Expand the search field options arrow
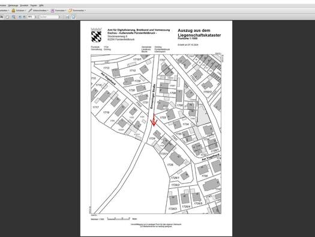The height and width of the screenshot is (237, 315). coord(59,17)
